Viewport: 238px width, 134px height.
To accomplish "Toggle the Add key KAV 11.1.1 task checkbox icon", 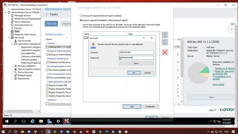I will [47, 47].
